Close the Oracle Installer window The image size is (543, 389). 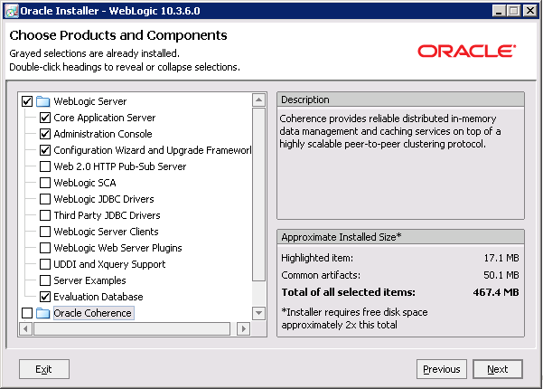point(530,11)
